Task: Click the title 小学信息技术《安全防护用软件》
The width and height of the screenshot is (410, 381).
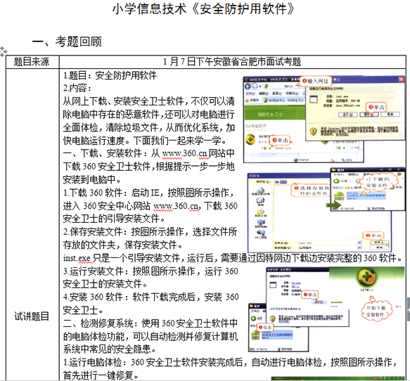Action: pyautogui.click(x=204, y=9)
